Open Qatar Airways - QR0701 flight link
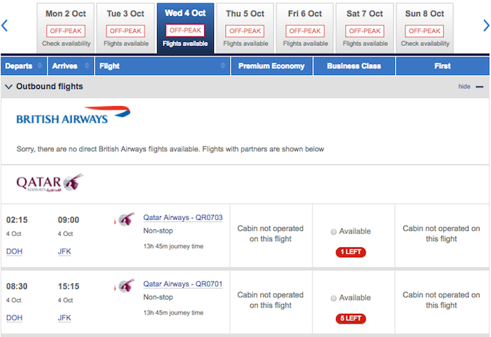 pos(183,284)
